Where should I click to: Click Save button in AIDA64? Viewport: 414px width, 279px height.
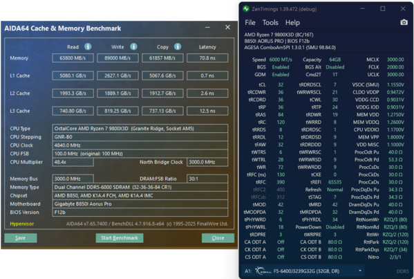click(21, 237)
